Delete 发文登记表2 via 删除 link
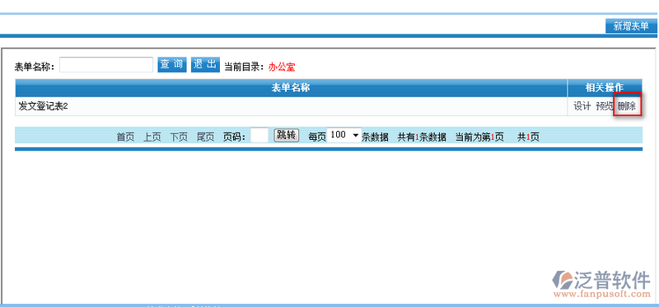659x307 pixels. point(626,107)
